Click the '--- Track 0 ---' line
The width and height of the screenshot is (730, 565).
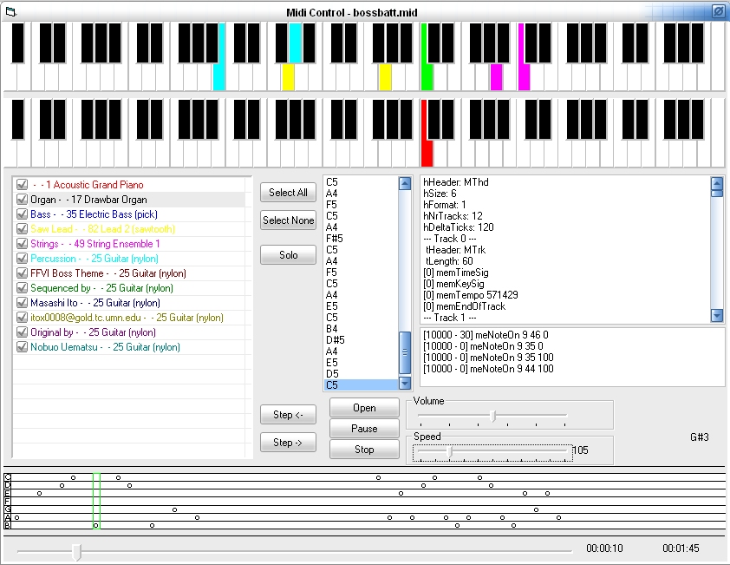[x=450, y=239]
